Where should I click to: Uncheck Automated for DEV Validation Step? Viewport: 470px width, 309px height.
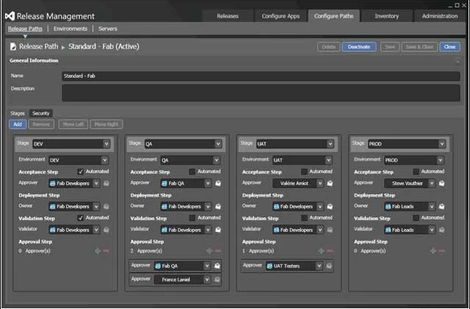80,217
